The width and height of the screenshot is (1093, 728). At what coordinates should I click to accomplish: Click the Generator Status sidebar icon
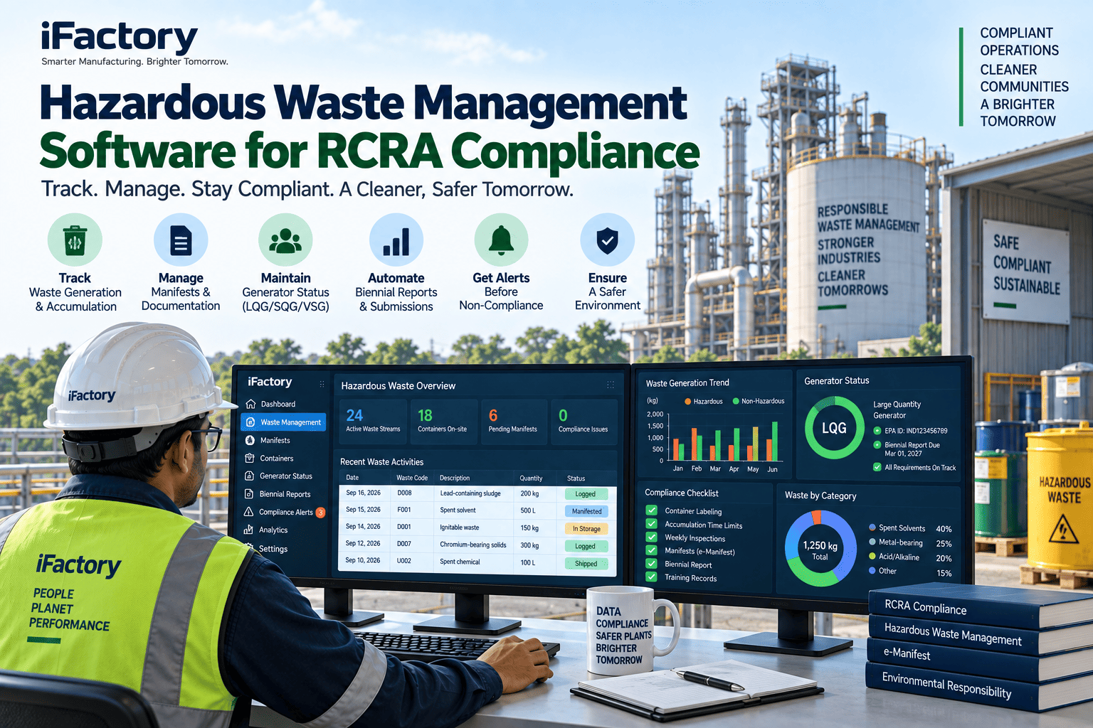click(x=250, y=476)
